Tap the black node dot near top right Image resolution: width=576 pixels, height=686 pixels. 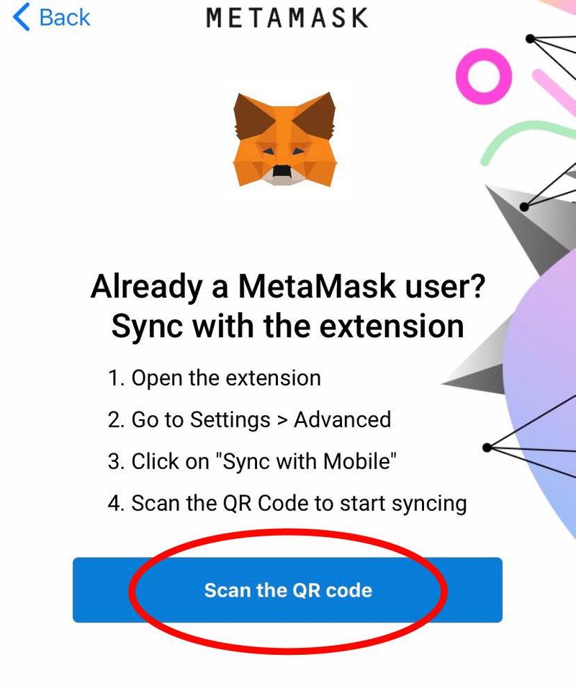530,39
